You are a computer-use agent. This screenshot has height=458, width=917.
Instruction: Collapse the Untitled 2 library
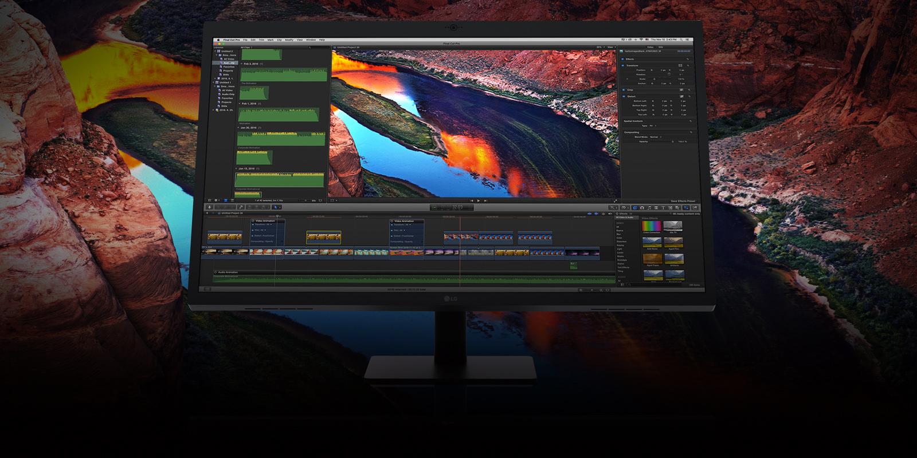click(215, 51)
